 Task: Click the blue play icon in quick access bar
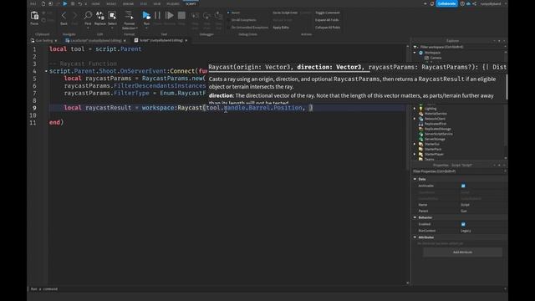point(65,3)
